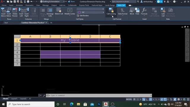Screen dimensions: 190x107
Task: Toggle the drawing grid display in status bar
Action: pyautogui.click(x=134, y=99)
